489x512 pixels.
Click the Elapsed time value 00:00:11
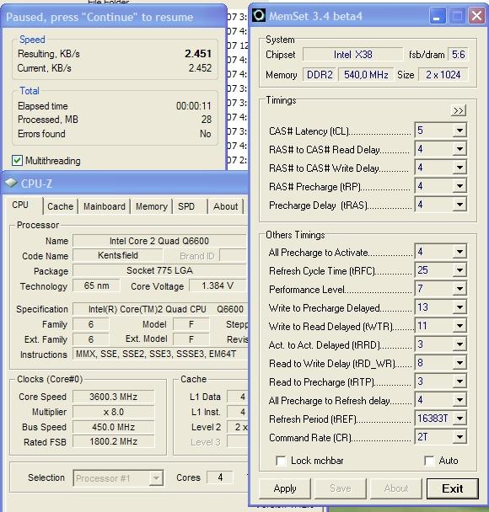(194, 106)
